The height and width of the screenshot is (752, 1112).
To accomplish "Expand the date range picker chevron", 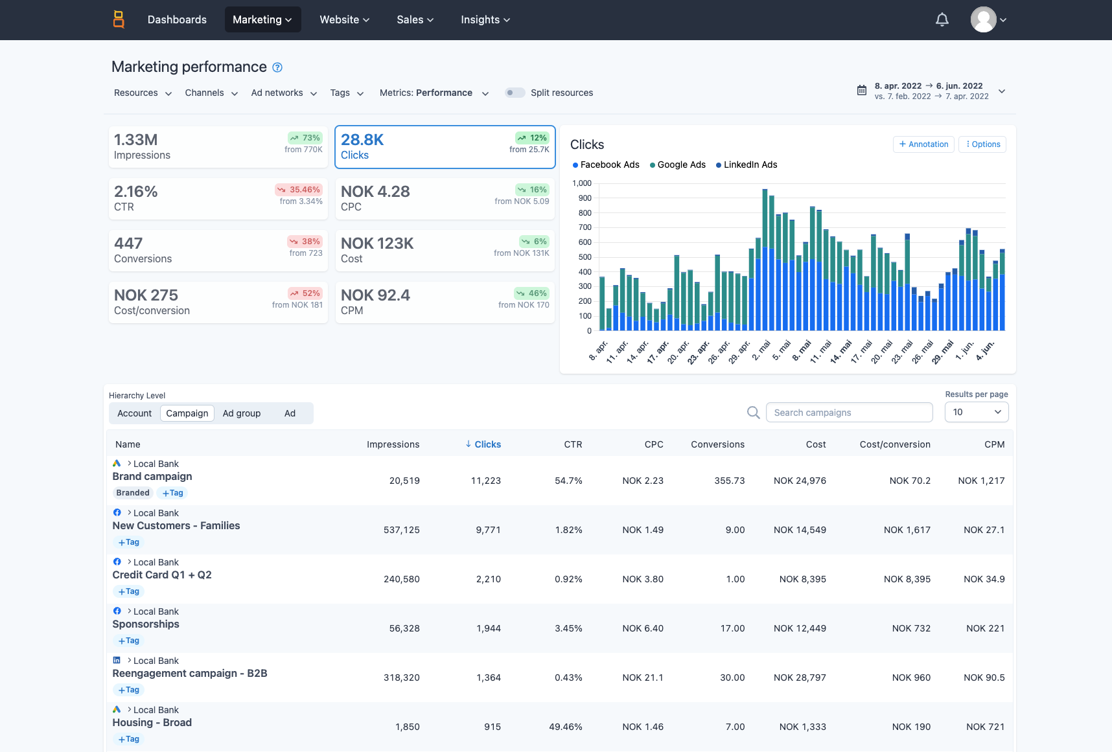I will pyautogui.click(x=1002, y=91).
